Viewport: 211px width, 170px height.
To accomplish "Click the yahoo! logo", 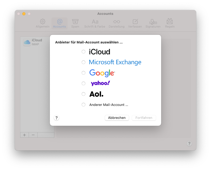I will 100,83.
